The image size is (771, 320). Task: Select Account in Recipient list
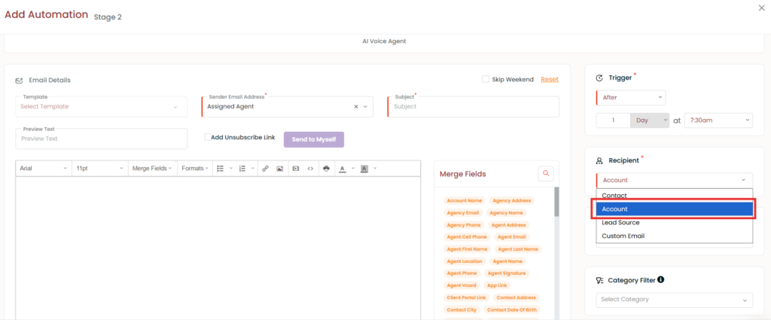tap(674, 209)
